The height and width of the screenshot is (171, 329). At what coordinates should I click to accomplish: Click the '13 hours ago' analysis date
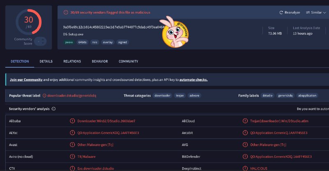[303, 33]
